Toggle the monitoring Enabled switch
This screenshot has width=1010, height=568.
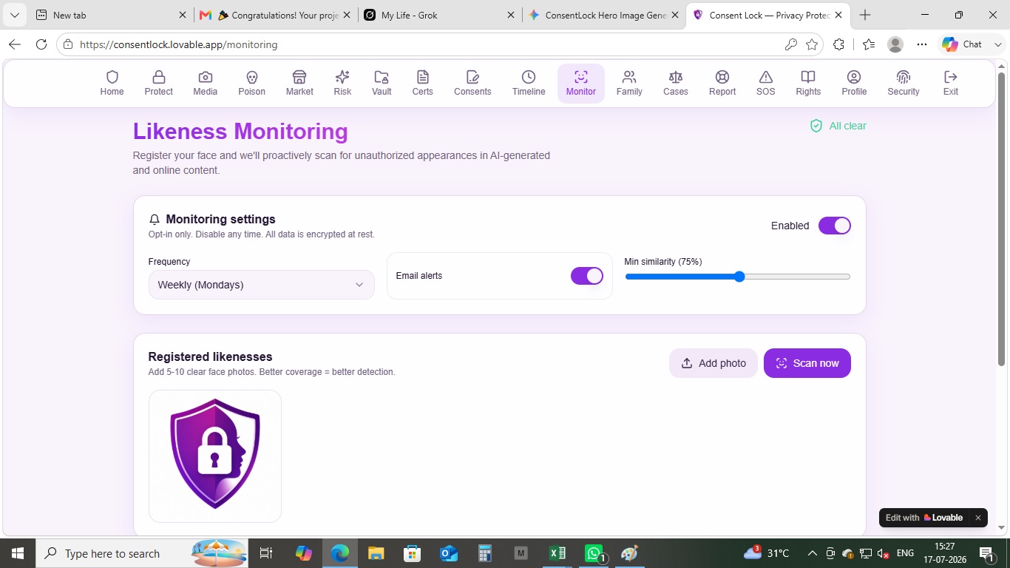(835, 226)
